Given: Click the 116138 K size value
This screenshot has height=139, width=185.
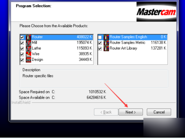Looking at the screenshot, I should click(x=158, y=43).
